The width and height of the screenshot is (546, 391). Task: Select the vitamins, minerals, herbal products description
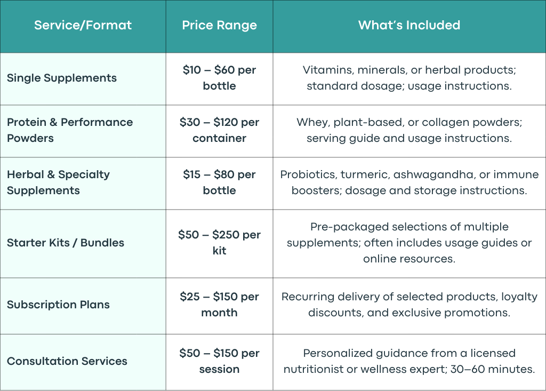coord(409,78)
